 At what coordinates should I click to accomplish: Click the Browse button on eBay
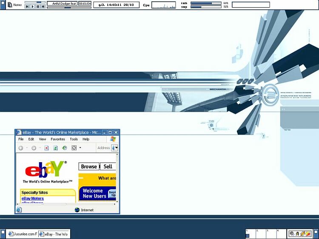tap(89, 166)
